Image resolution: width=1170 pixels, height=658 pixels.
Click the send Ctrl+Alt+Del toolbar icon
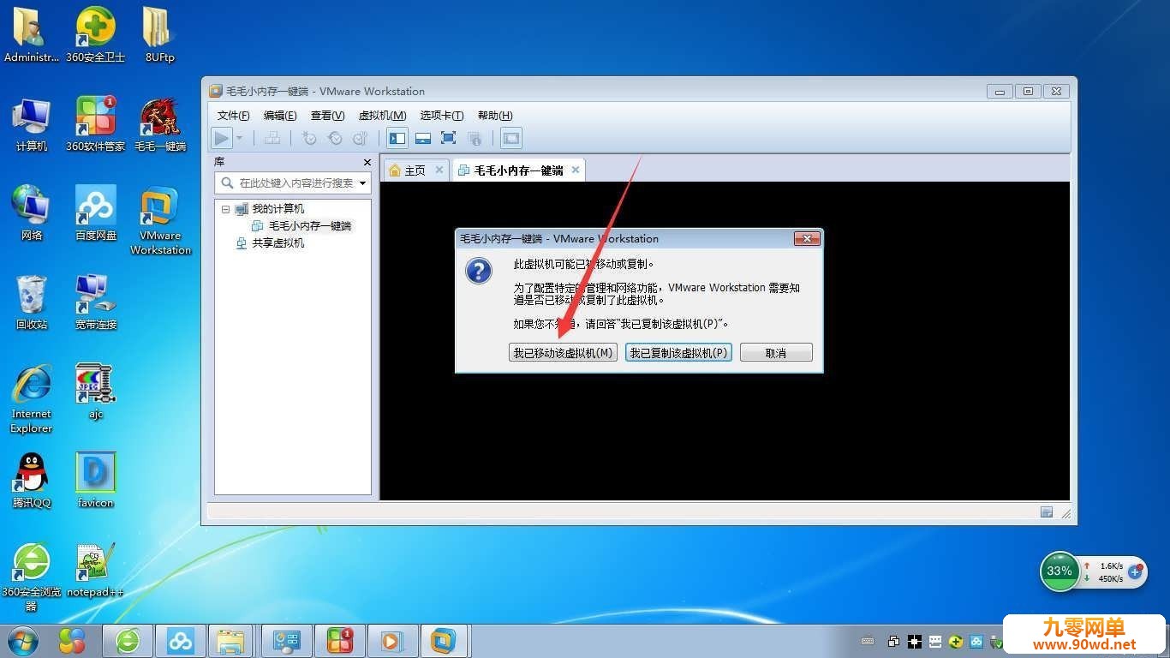click(x=272, y=138)
